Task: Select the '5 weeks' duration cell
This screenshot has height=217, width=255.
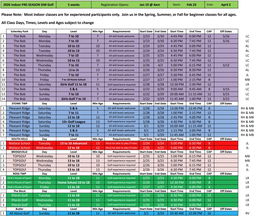Action: [x=74, y=5]
